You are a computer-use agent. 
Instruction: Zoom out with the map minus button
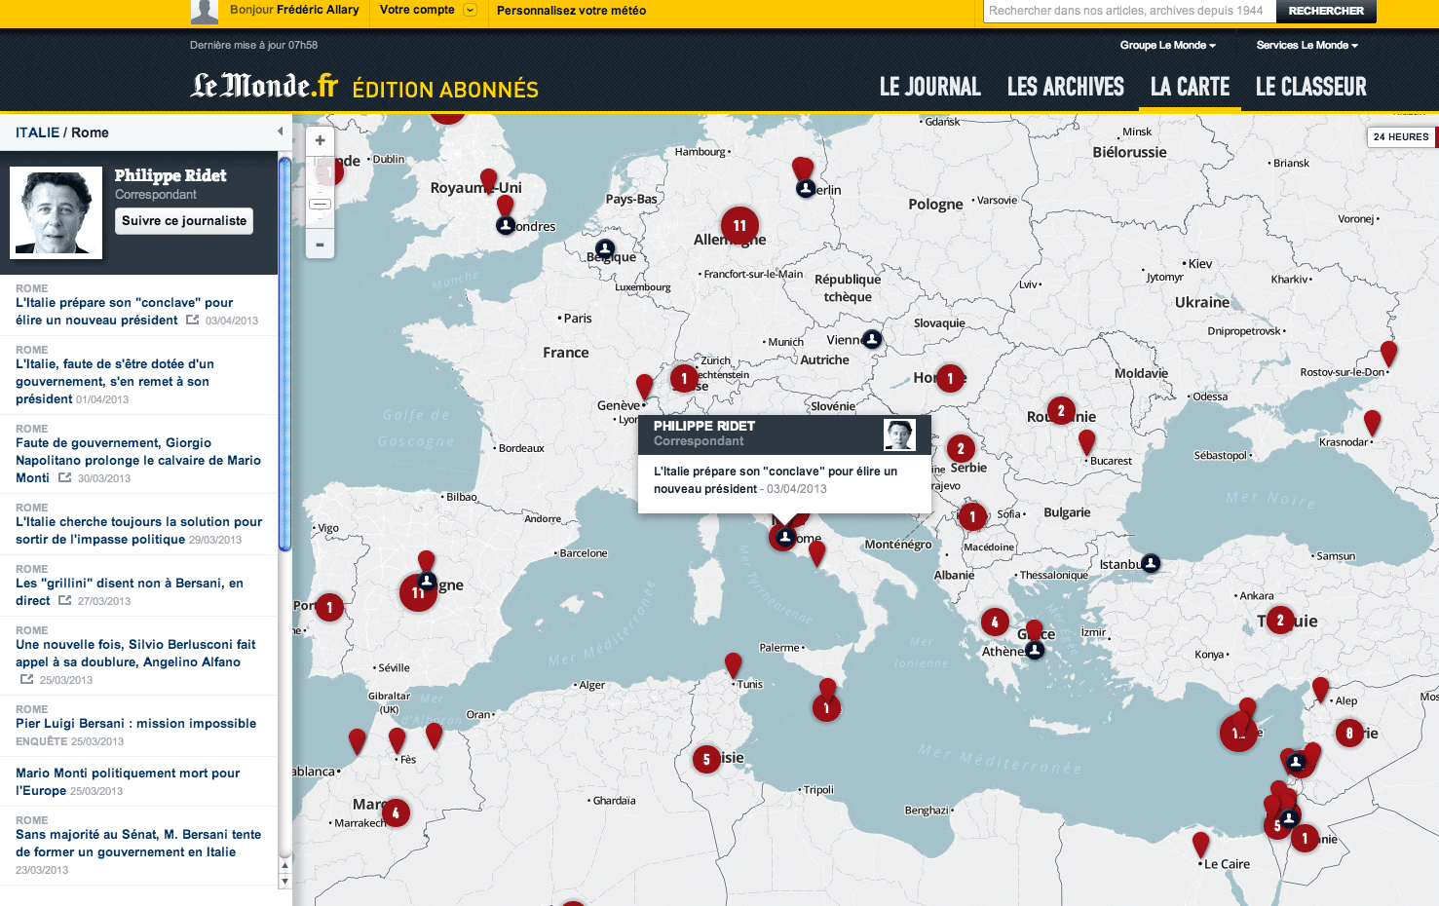tap(320, 245)
